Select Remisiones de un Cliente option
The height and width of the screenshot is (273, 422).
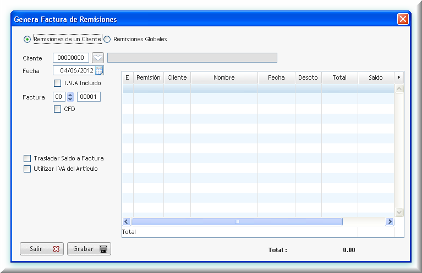pos(27,40)
